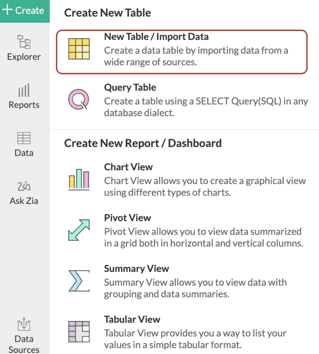Screen dimensions: 319x354
Task: Choose the Tabular View title
Action: pos(132,319)
